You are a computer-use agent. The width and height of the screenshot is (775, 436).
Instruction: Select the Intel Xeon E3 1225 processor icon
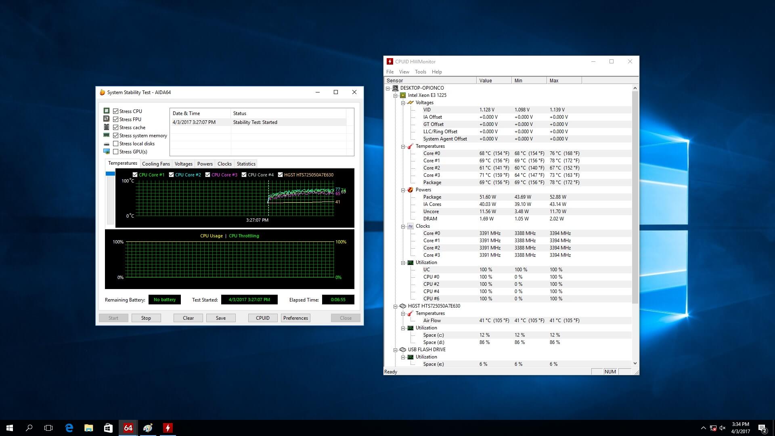pos(403,95)
